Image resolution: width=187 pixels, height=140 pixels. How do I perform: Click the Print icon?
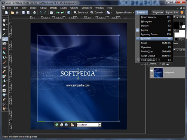34,12
